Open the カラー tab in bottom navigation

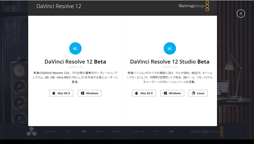(69, 131)
